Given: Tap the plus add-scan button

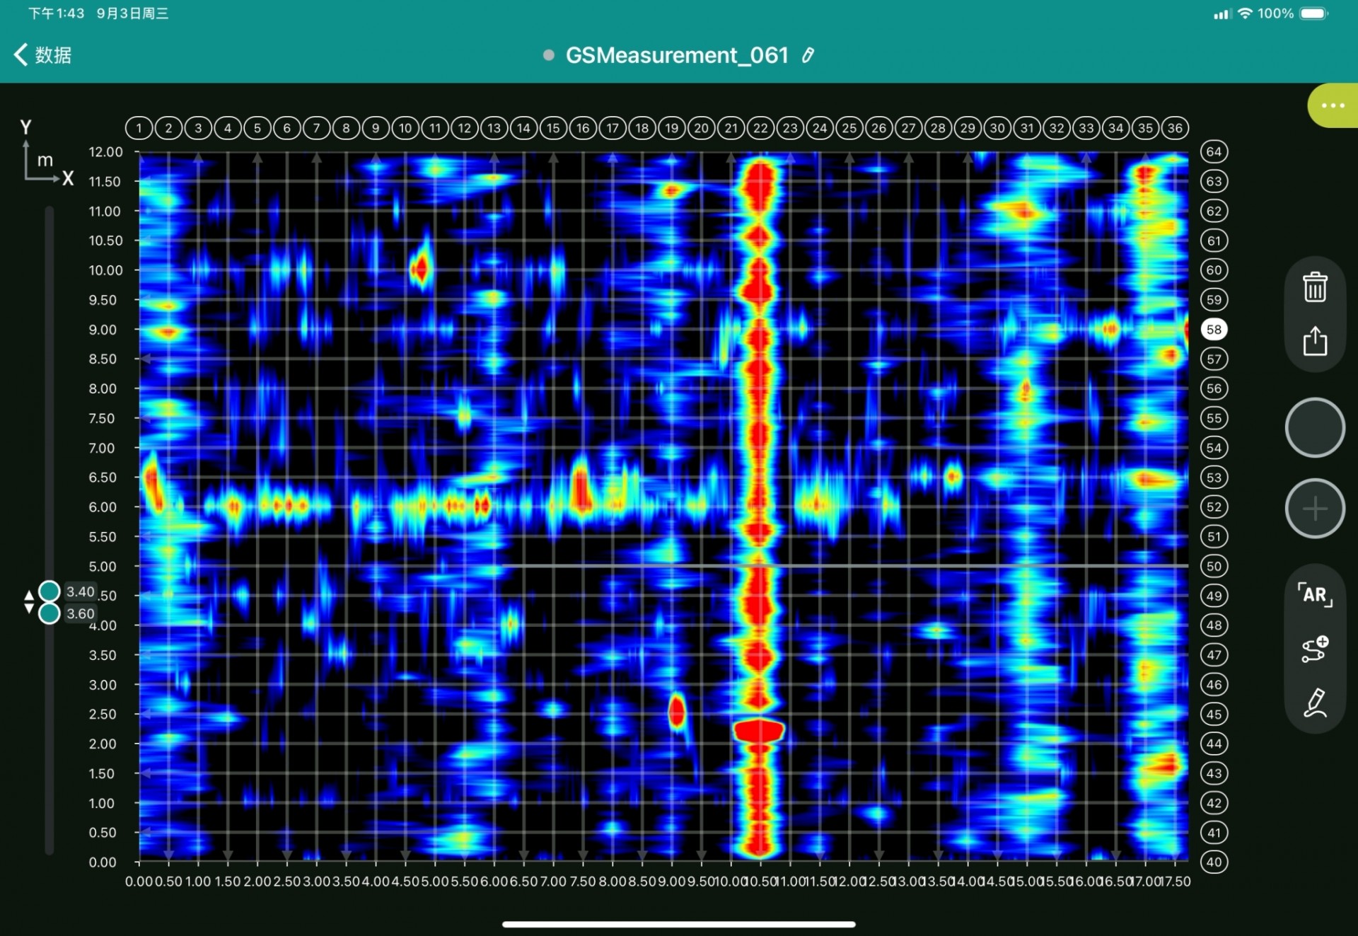Looking at the screenshot, I should [x=1315, y=508].
